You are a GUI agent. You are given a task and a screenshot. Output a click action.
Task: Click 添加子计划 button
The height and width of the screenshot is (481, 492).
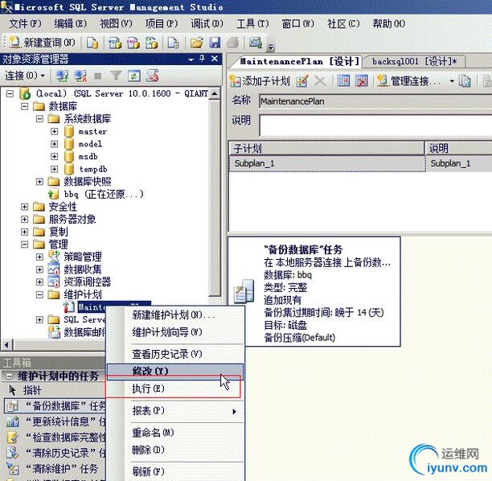click(260, 81)
